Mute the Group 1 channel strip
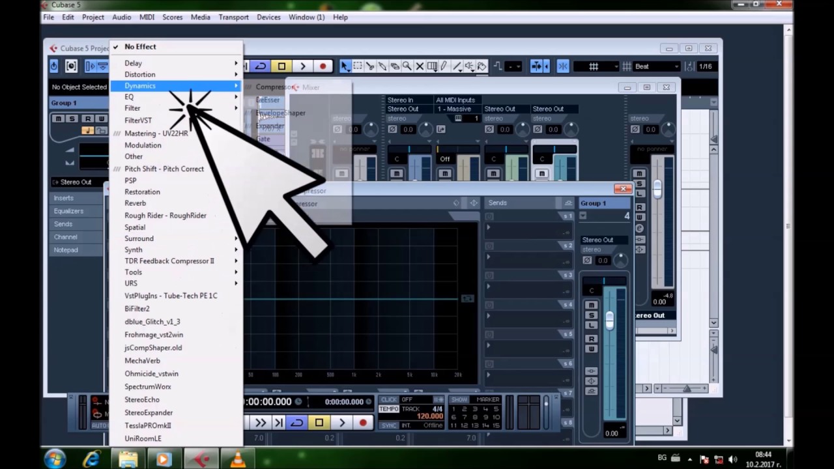This screenshot has width=834, height=469. 591,305
